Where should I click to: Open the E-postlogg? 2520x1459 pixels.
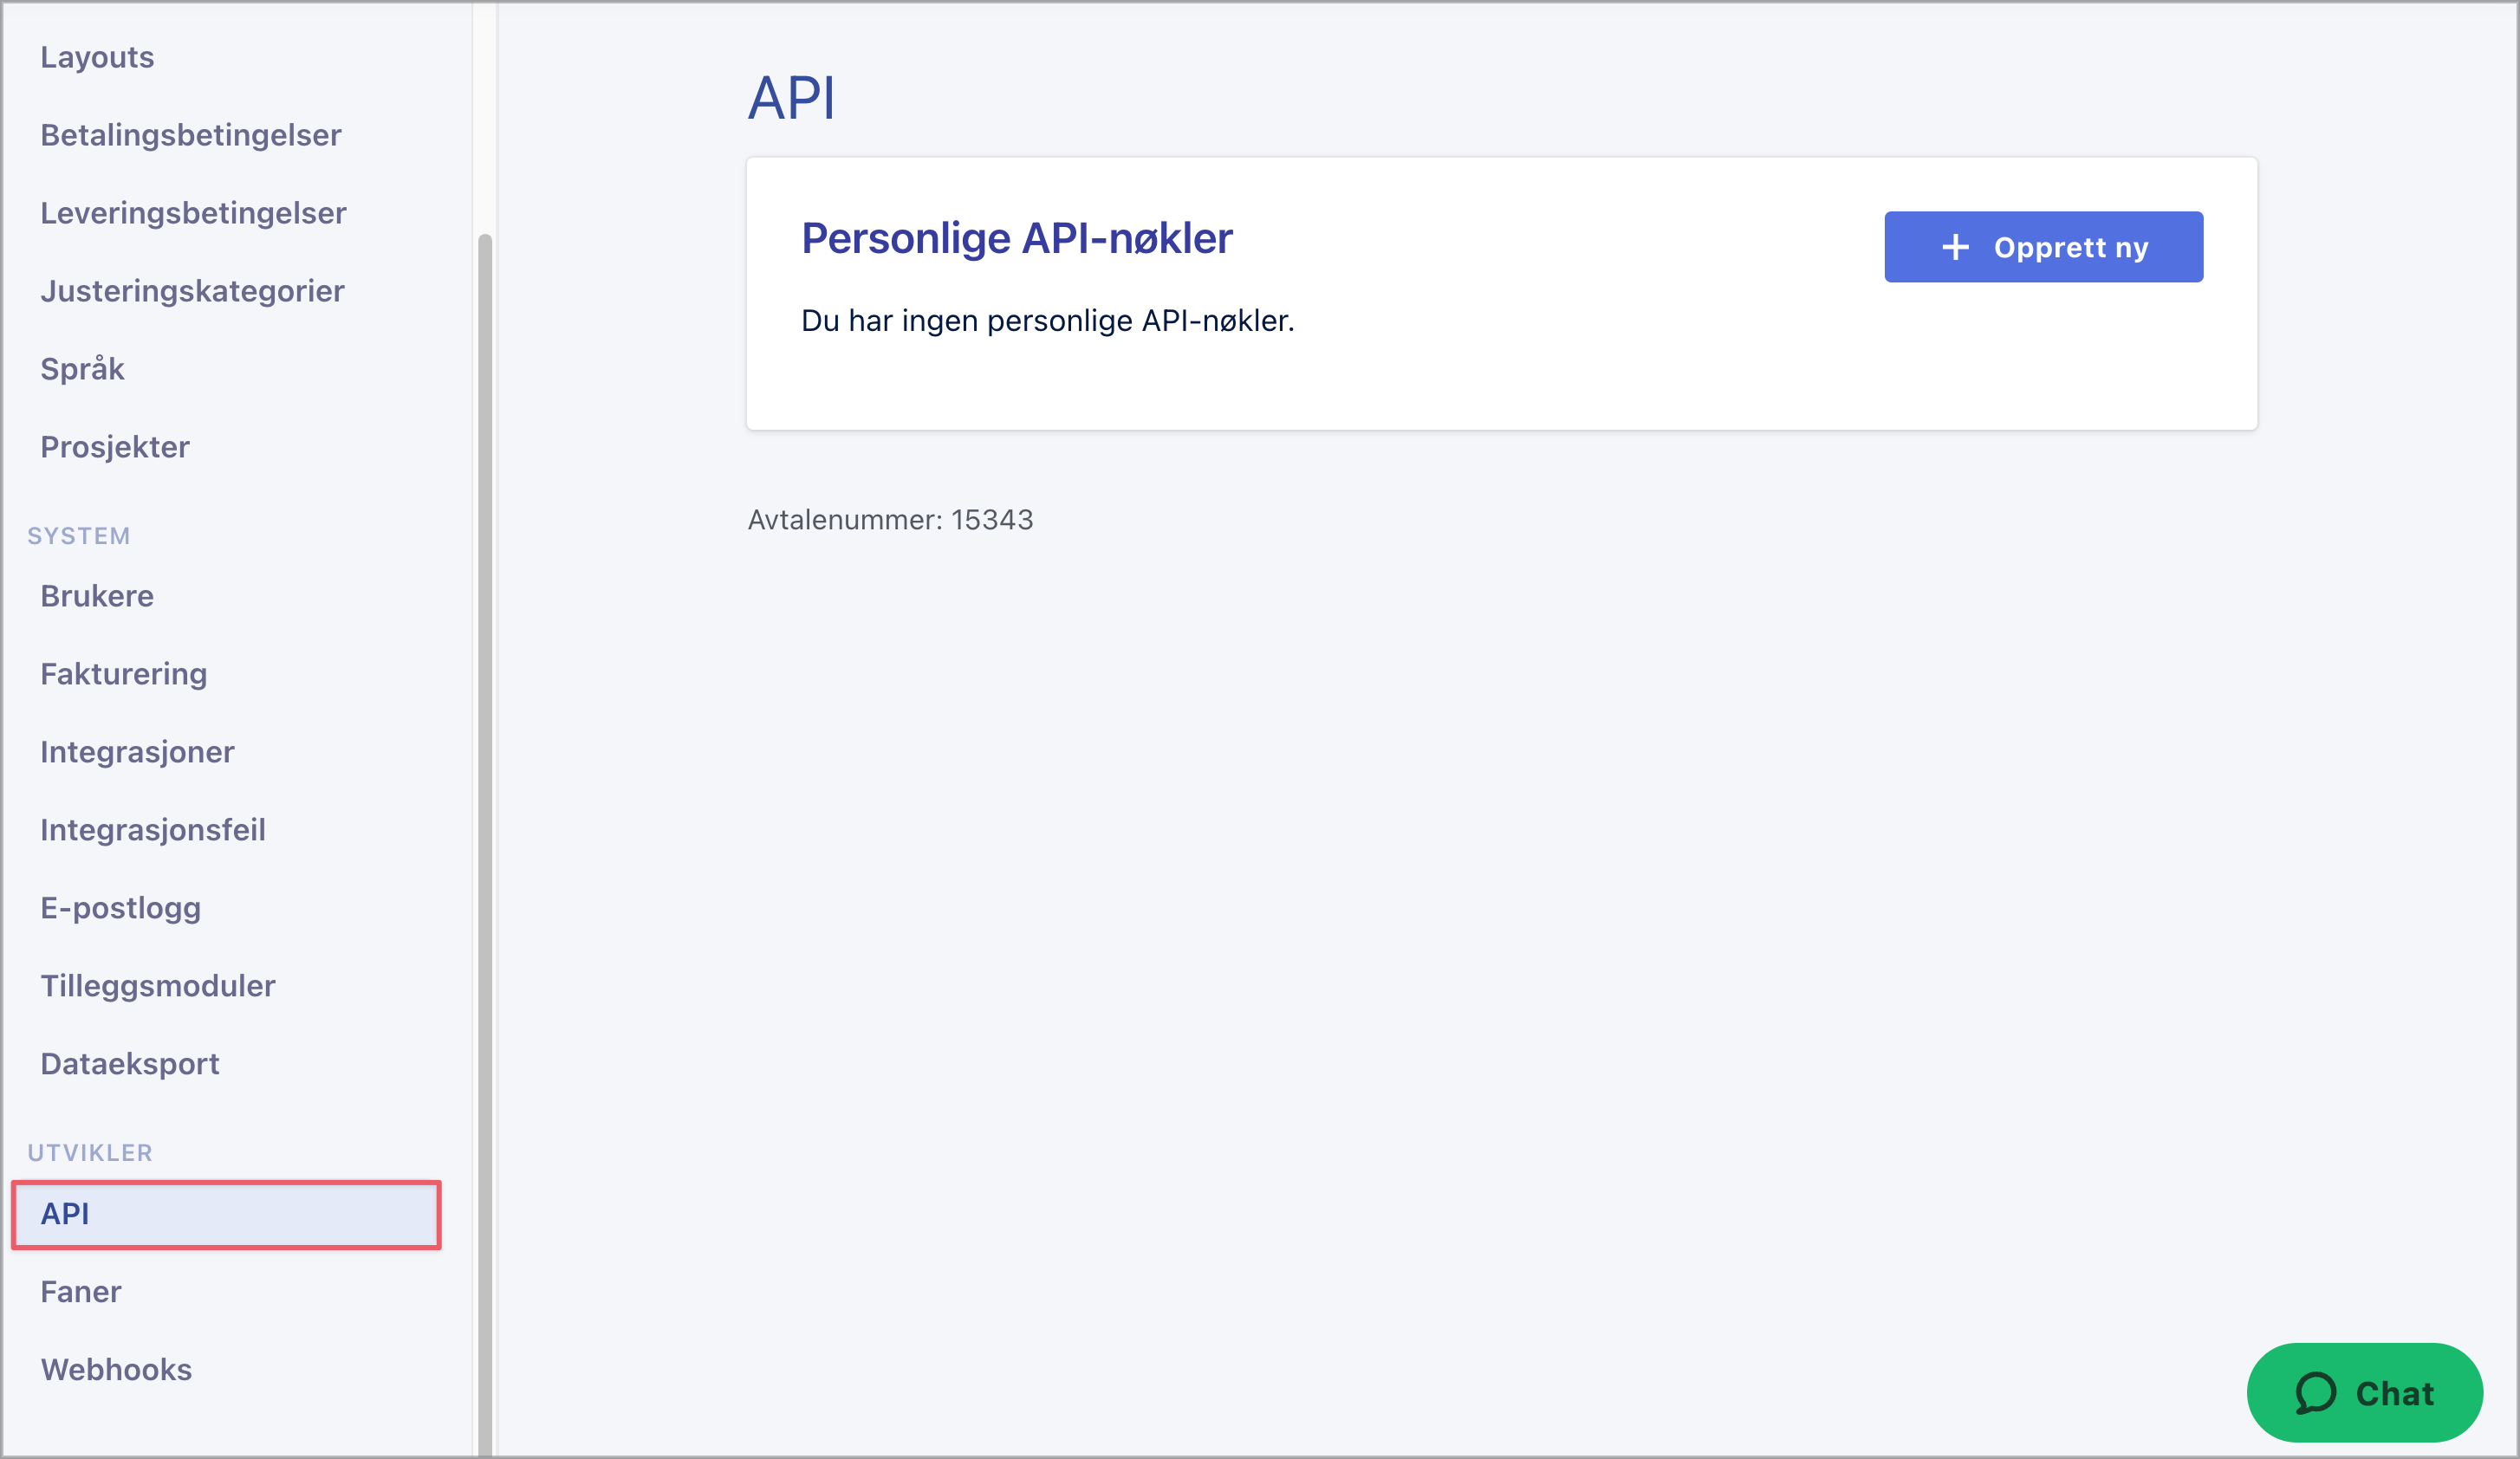click(x=120, y=908)
